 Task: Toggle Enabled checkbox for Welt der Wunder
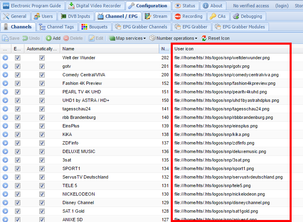[x=17, y=58]
